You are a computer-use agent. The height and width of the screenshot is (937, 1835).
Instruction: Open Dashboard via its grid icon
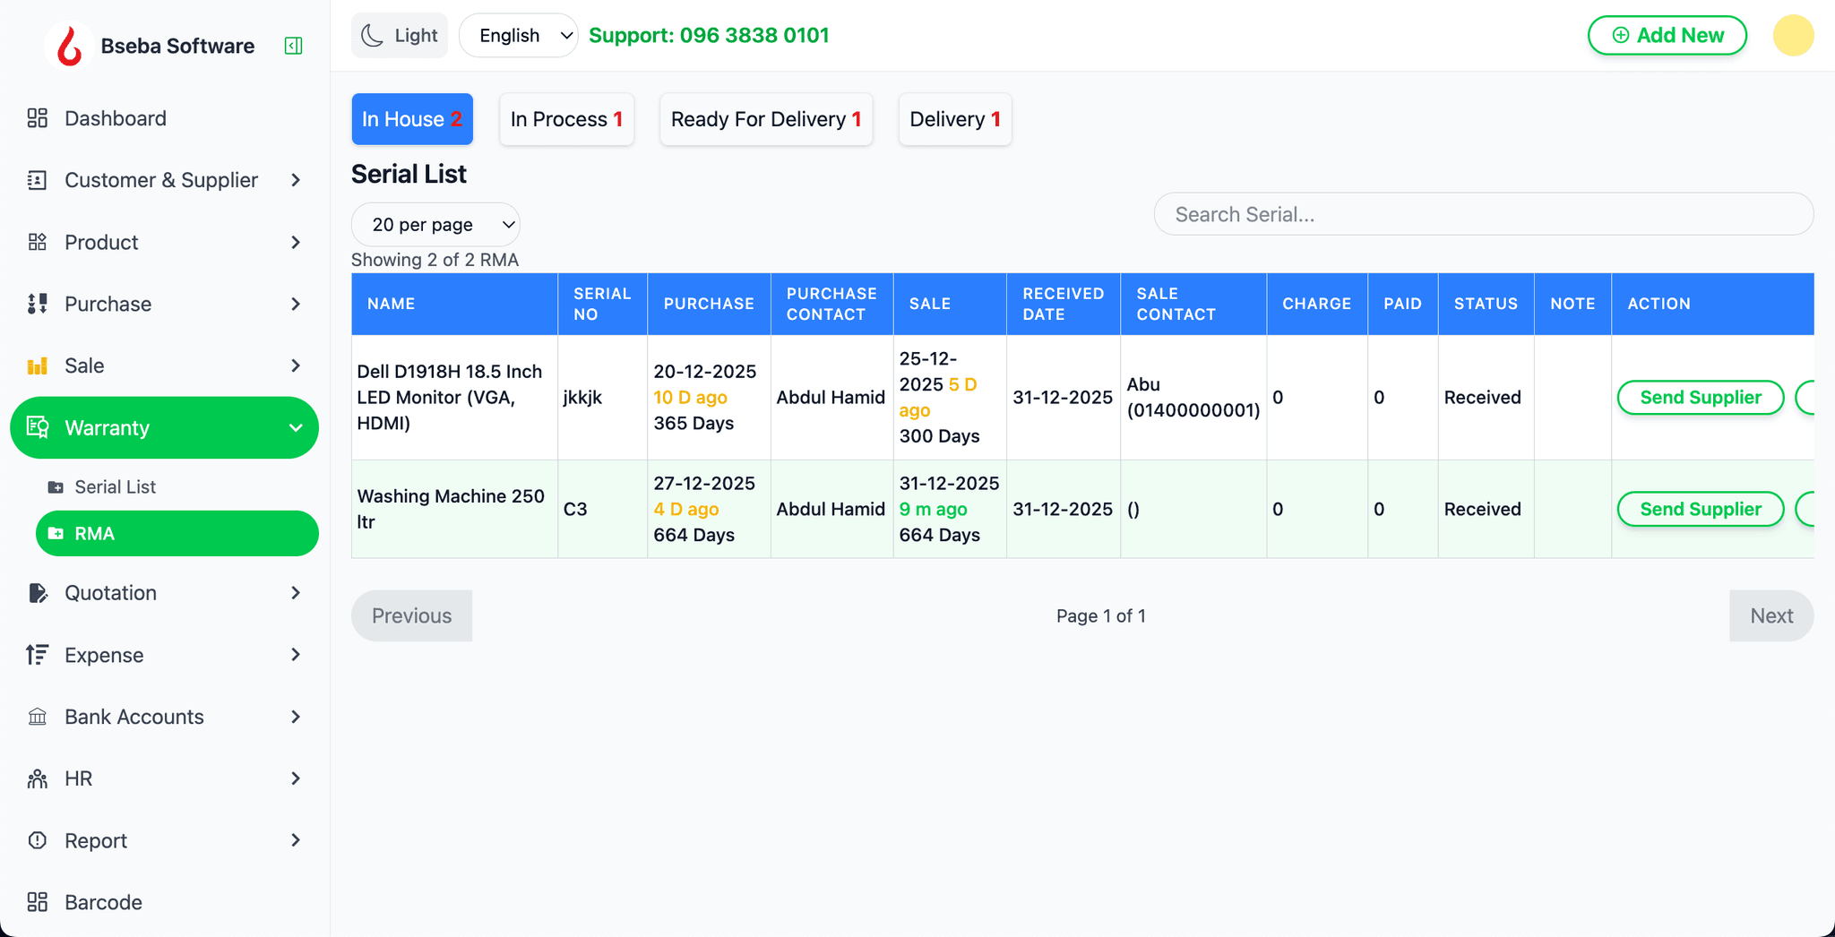click(37, 118)
